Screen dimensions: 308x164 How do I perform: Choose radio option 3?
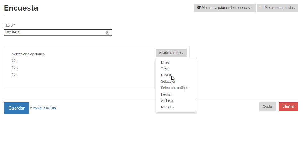(x=13, y=74)
